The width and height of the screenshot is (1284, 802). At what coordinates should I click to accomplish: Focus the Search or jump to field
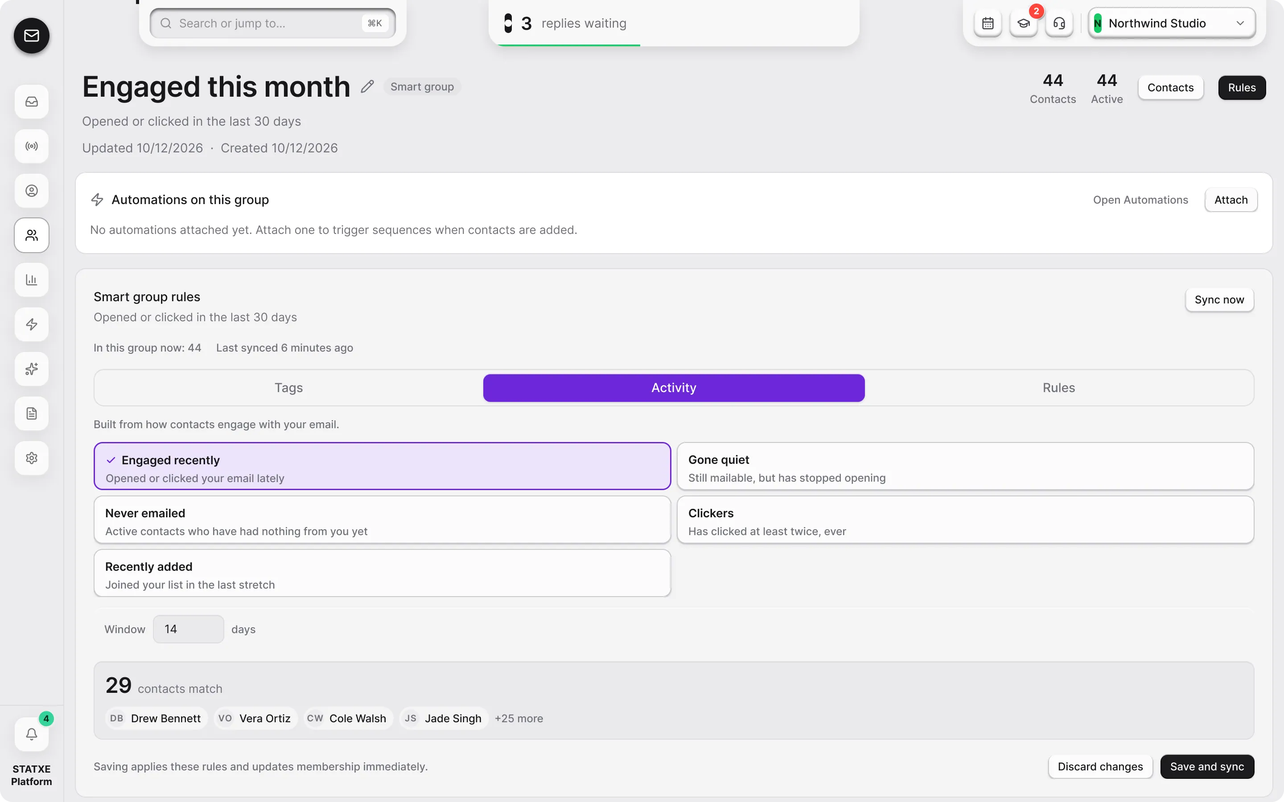272,23
